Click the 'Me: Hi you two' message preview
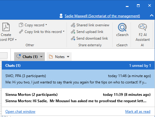155x117 pixels. coord(76,82)
